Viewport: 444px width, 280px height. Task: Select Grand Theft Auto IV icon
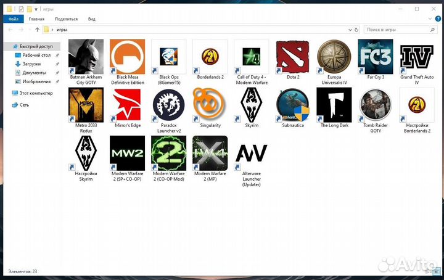tap(416, 56)
